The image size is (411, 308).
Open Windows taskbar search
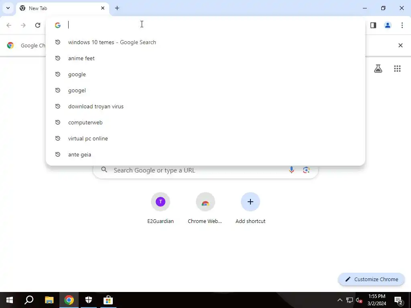point(29,300)
